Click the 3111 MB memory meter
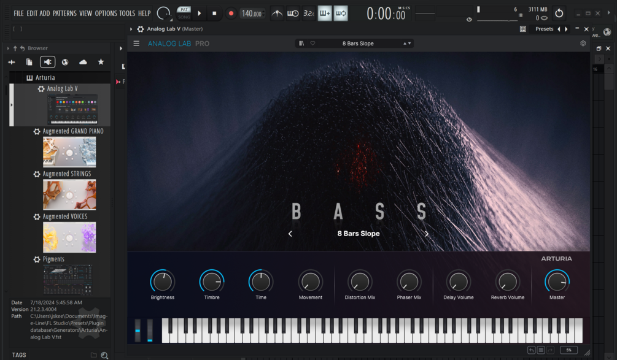This screenshot has height=360, width=617. [538, 9]
